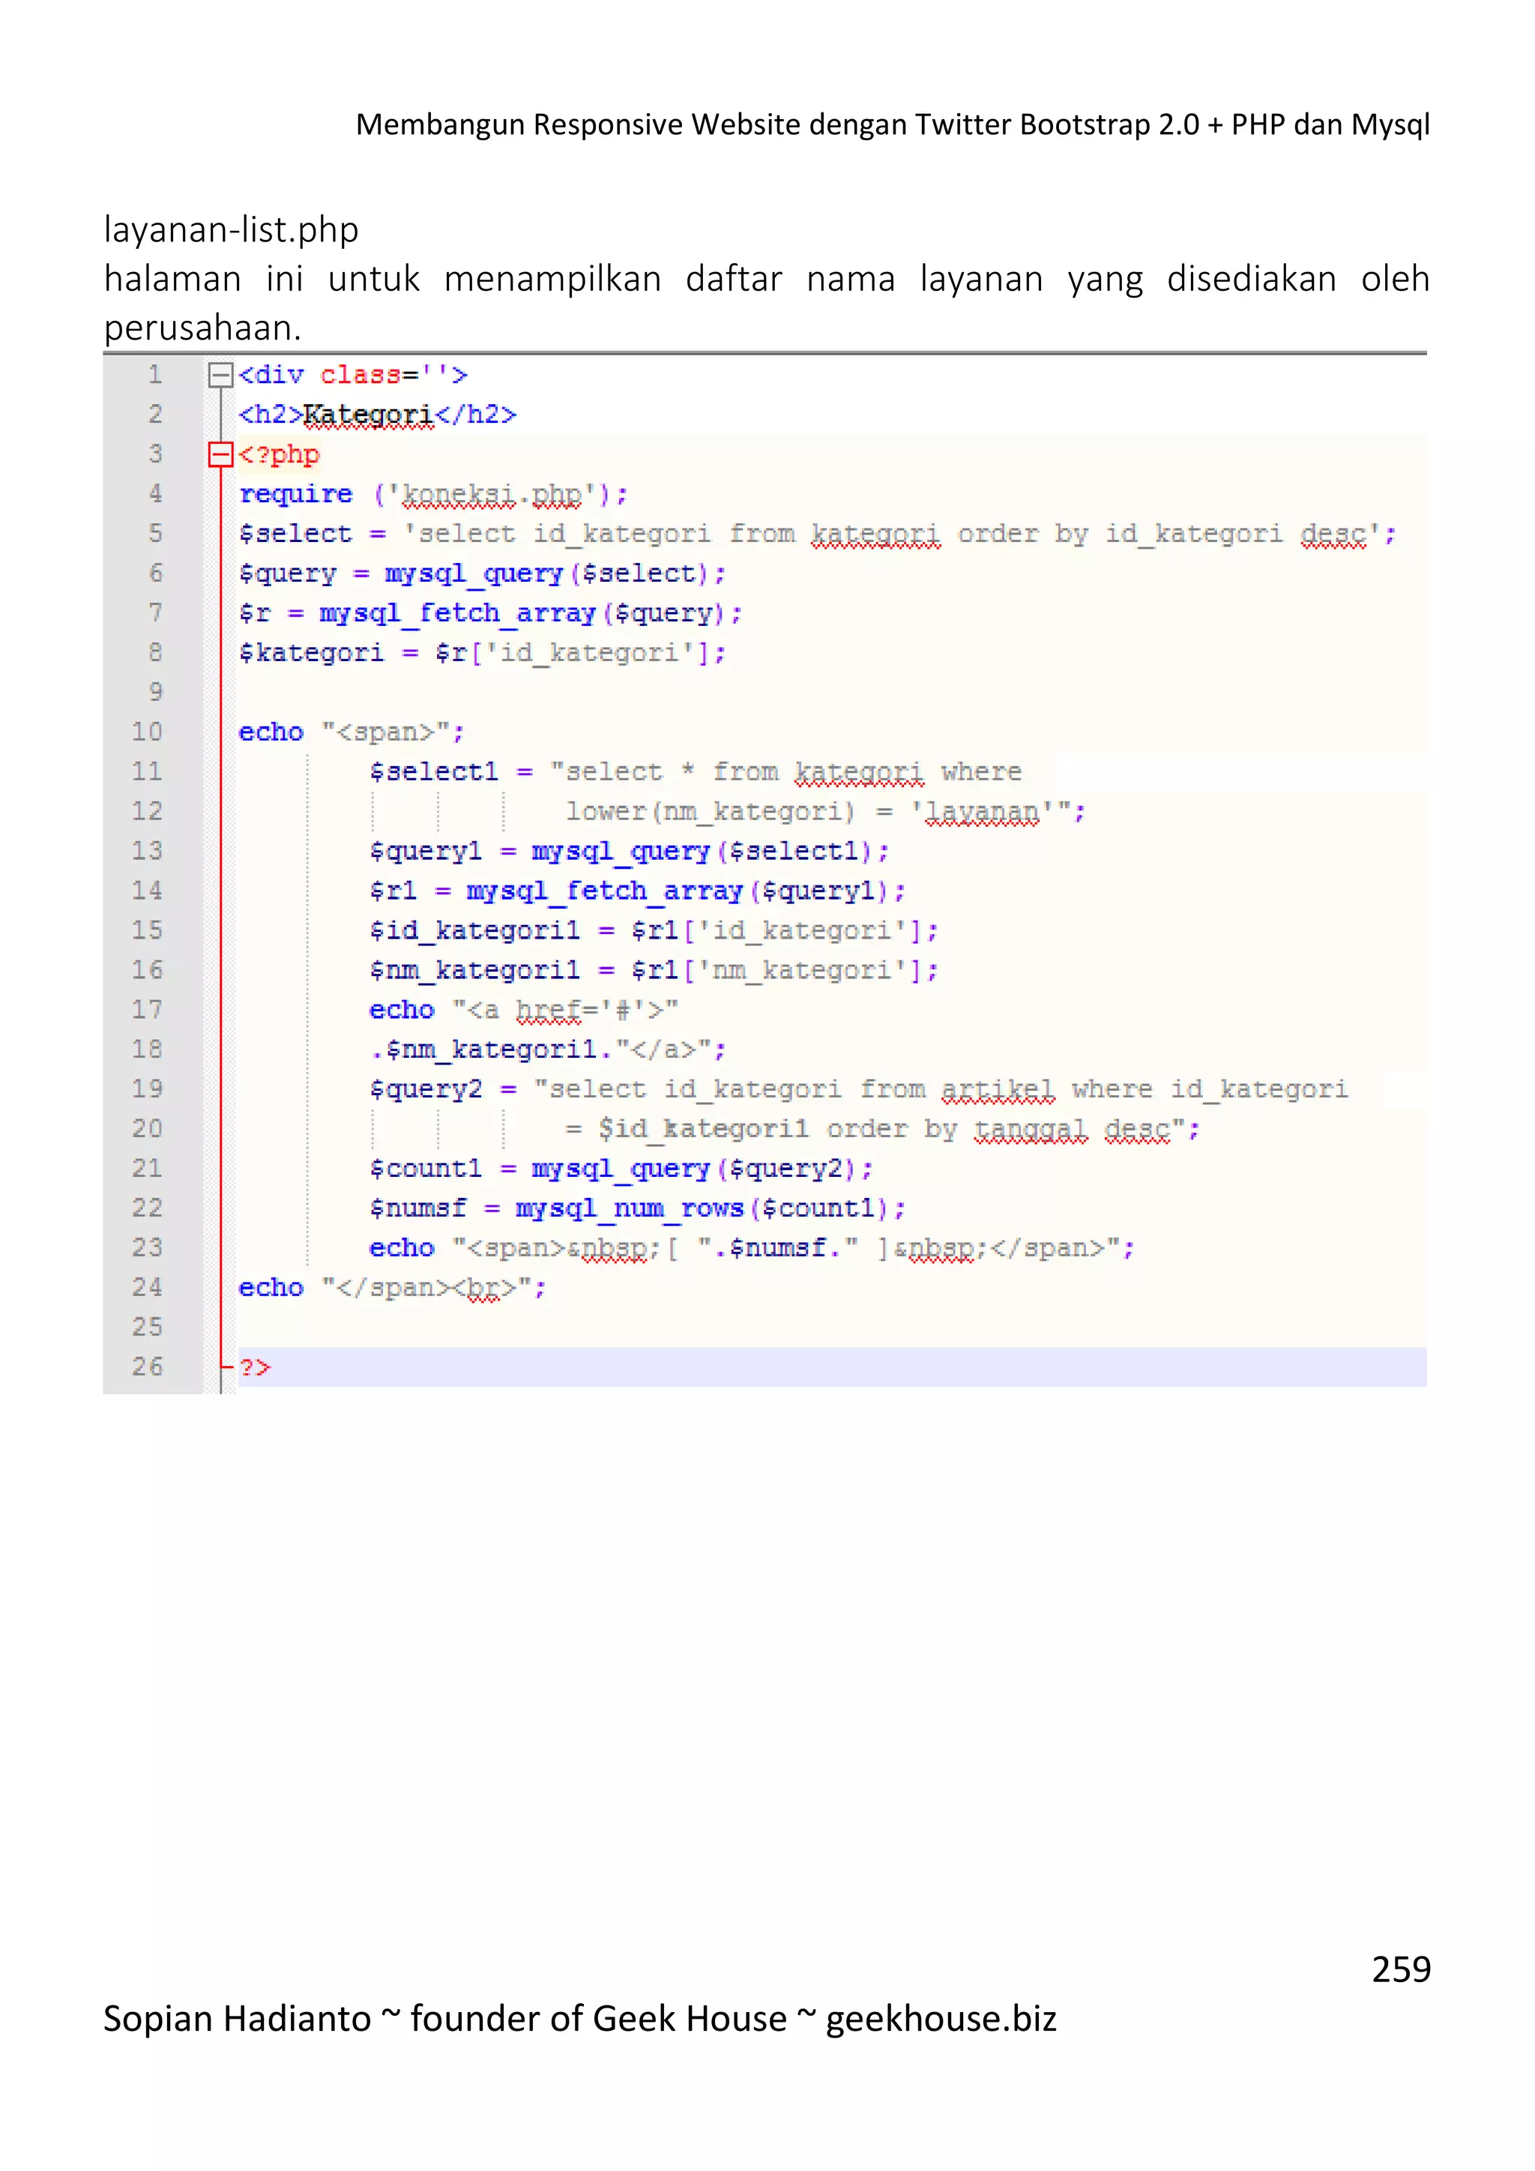Select line number 19 in gutter
This screenshot has height=2171, width=1535.
coord(148,1089)
